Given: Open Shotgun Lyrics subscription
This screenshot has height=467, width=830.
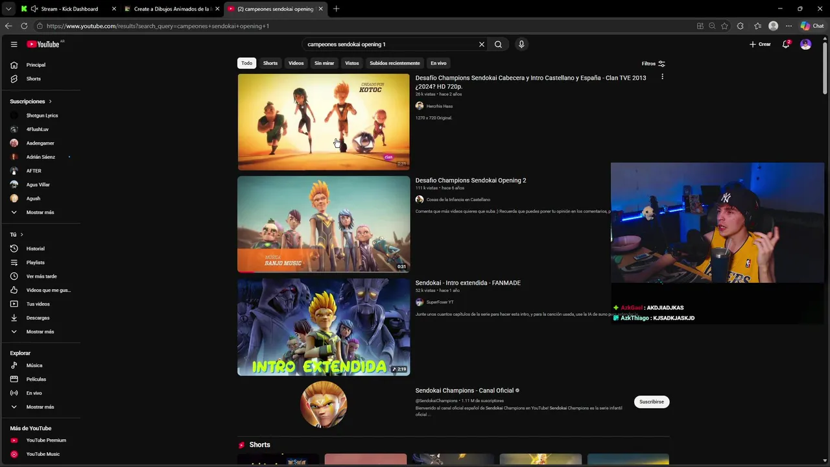Looking at the screenshot, I should [41, 115].
